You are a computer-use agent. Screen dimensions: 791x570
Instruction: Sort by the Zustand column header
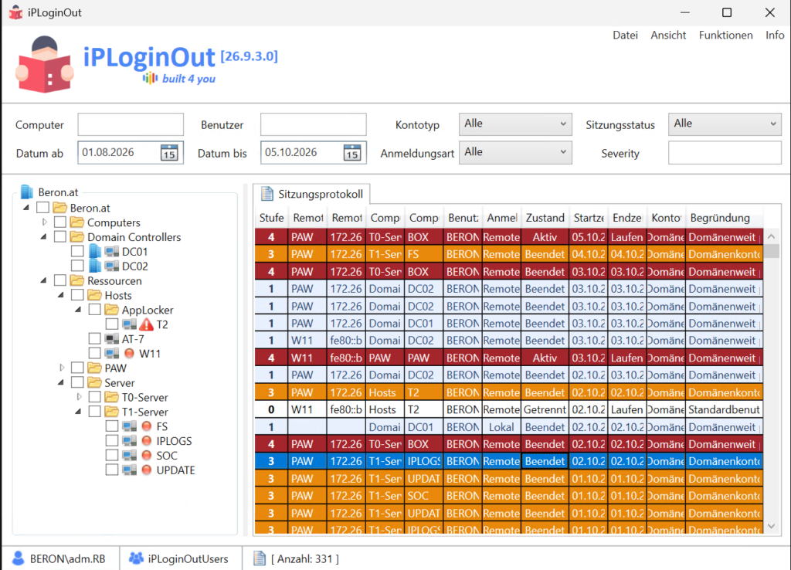click(x=545, y=218)
